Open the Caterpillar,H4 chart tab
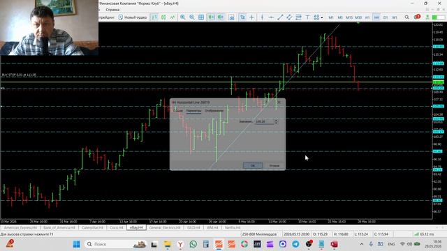This screenshot has height=251, width=447. (92, 228)
